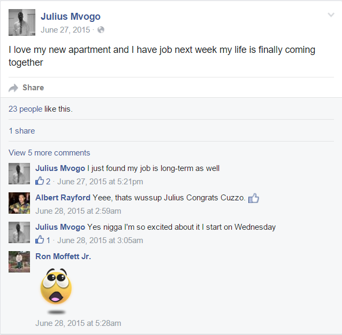Click the shocked face sticker
The height and width of the screenshot is (335, 342).
click(x=56, y=291)
